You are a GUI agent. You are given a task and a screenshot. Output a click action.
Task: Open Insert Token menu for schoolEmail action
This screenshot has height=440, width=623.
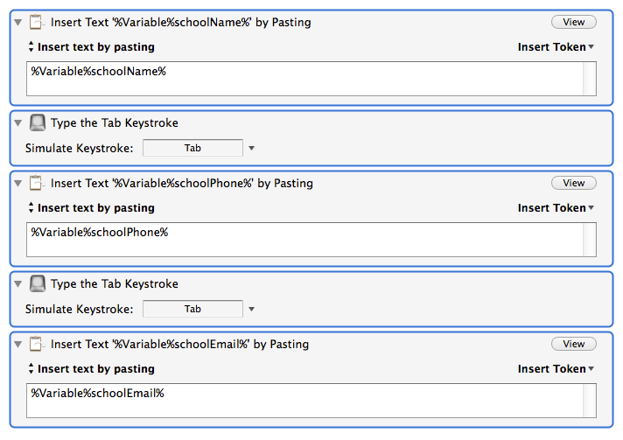click(x=556, y=368)
